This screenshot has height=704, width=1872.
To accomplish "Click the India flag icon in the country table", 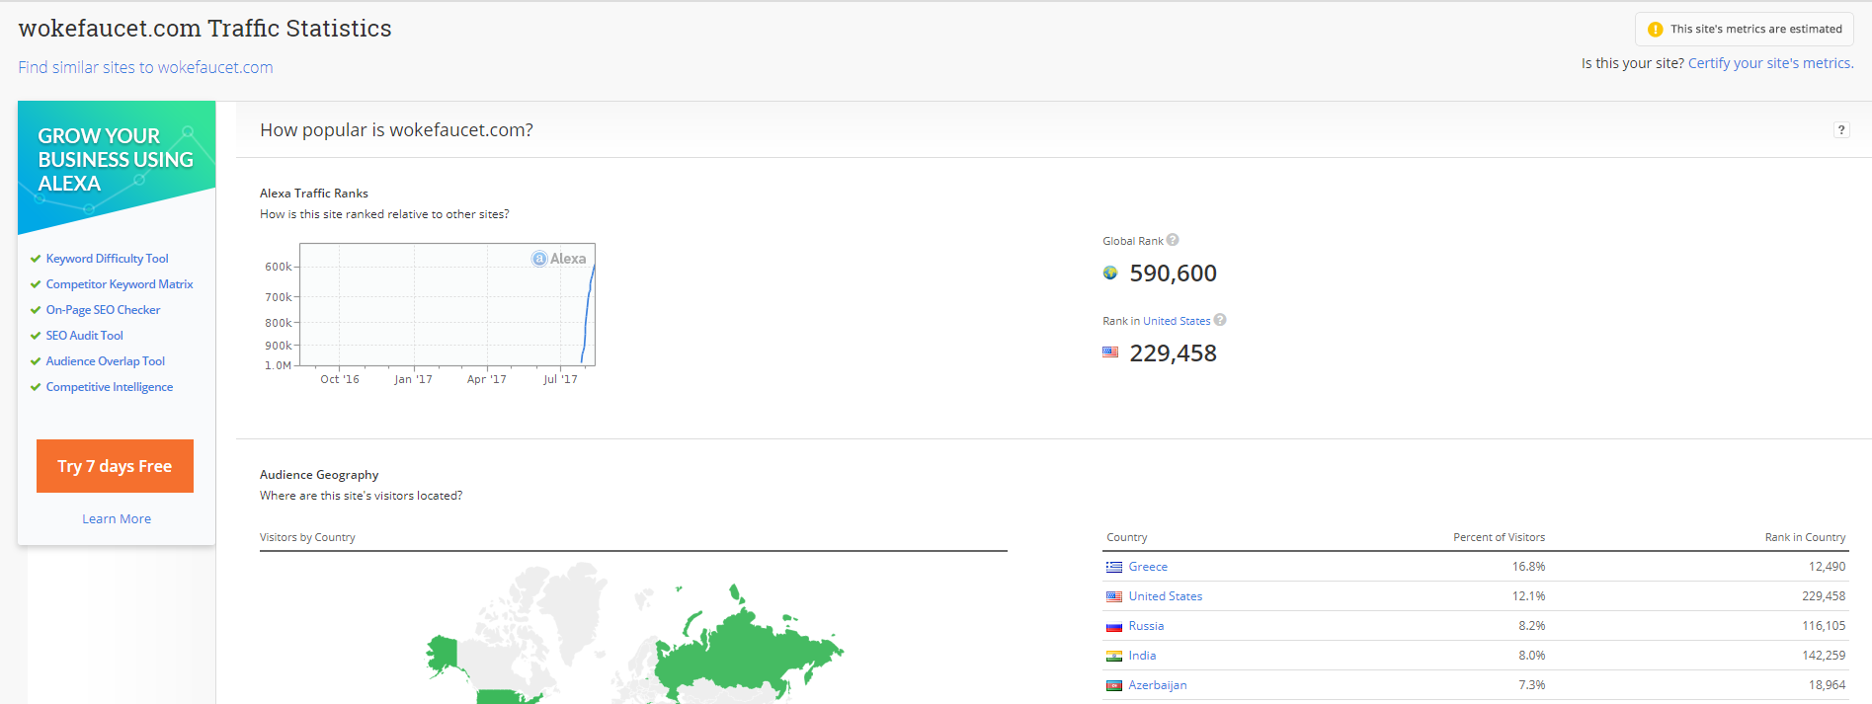I will [x=1114, y=656].
